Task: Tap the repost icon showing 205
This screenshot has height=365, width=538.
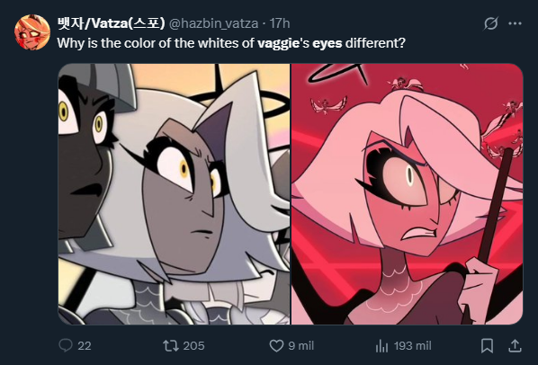Action: pyautogui.click(x=171, y=345)
